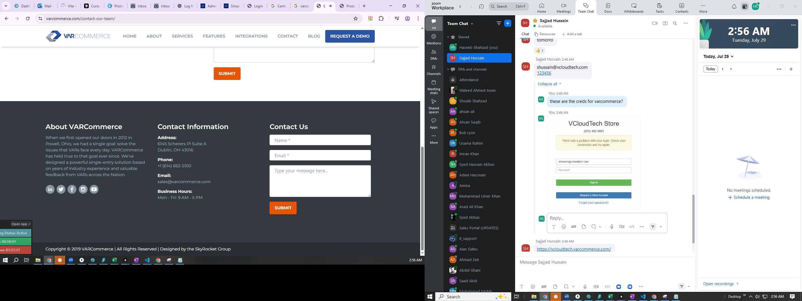This screenshot has height=301, width=802.
Task: Collapse the DMs and channels section
Action: click(448, 69)
